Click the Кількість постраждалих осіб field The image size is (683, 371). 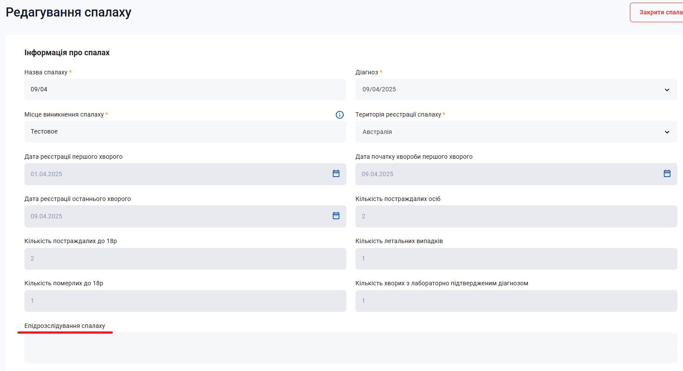(x=516, y=216)
